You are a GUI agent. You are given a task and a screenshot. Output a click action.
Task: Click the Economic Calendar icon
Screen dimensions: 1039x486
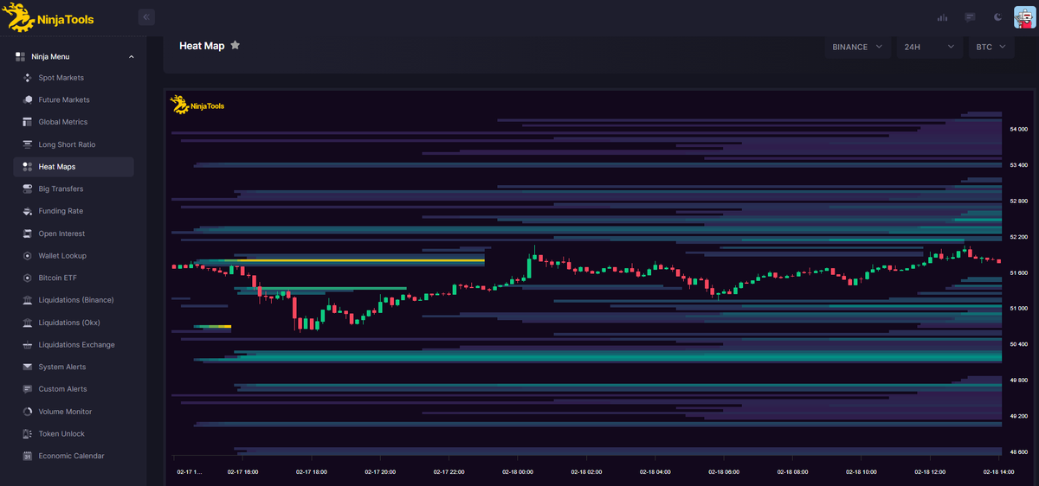tap(28, 456)
